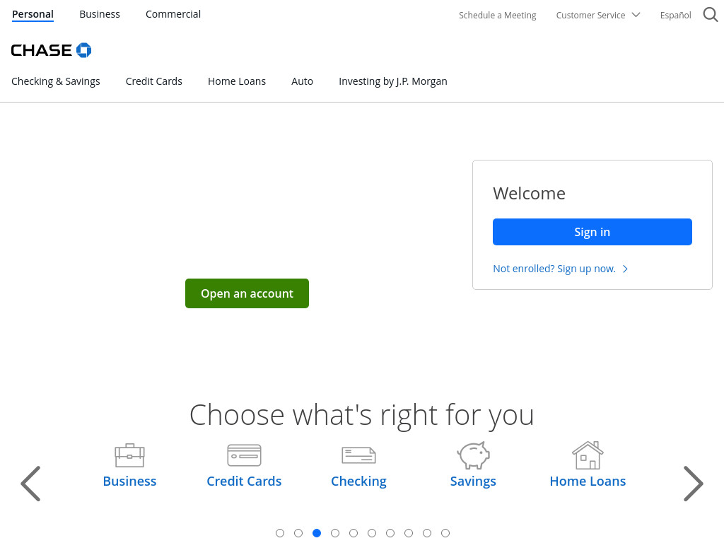Choose the Savings piggy bank icon
The width and height of the screenshot is (724, 543).
(x=473, y=455)
